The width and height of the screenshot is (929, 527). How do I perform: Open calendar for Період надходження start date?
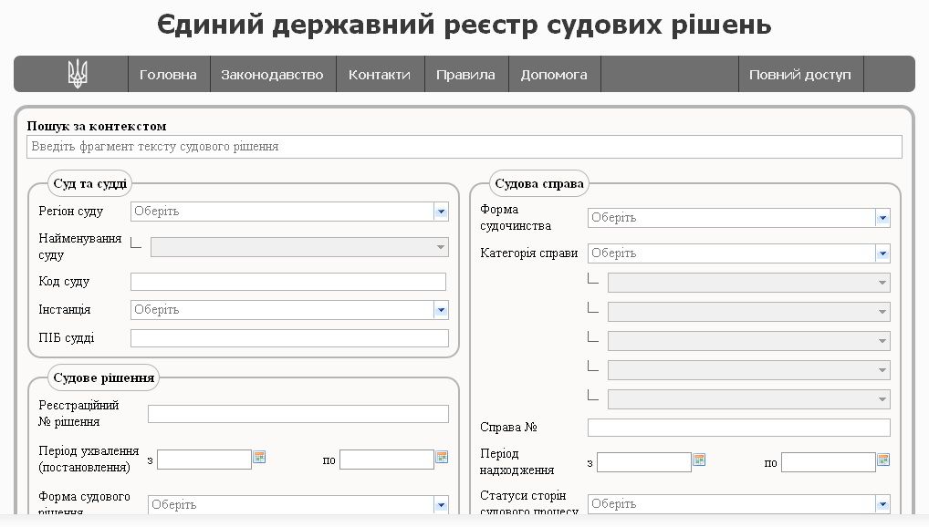point(699,460)
